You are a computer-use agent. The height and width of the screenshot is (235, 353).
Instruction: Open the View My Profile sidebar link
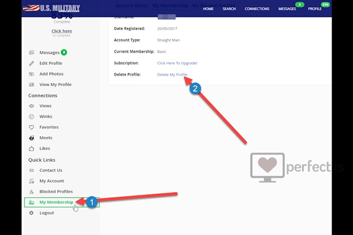click(55, 85)
